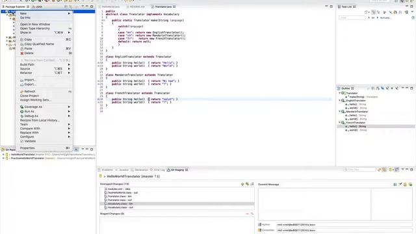Click Refresh in the context menu

pyautogui.click(x=44, y=92)
